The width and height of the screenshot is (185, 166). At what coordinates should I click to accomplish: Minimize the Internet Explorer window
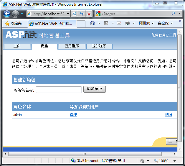click(157, 3)
